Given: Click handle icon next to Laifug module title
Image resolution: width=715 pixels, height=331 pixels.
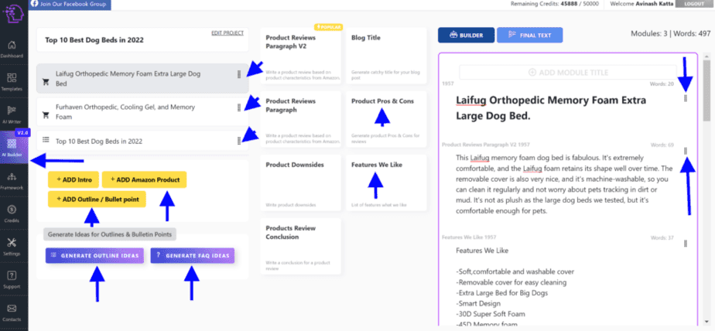Looking at the screenshot, I should [x=686, y=98].
